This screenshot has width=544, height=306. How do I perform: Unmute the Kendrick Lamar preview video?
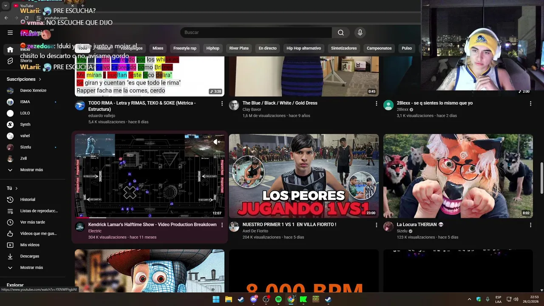(x=217, y=142)
